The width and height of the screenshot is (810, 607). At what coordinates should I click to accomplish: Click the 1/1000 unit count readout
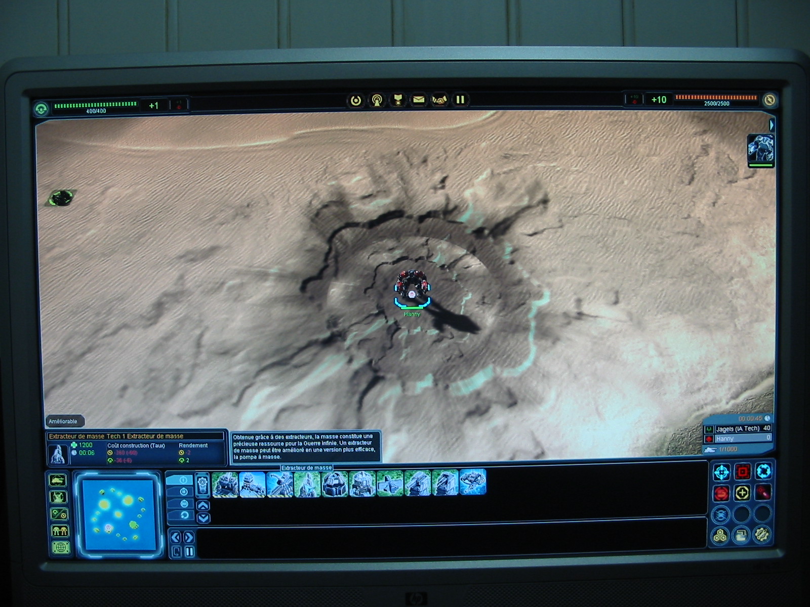728,449
